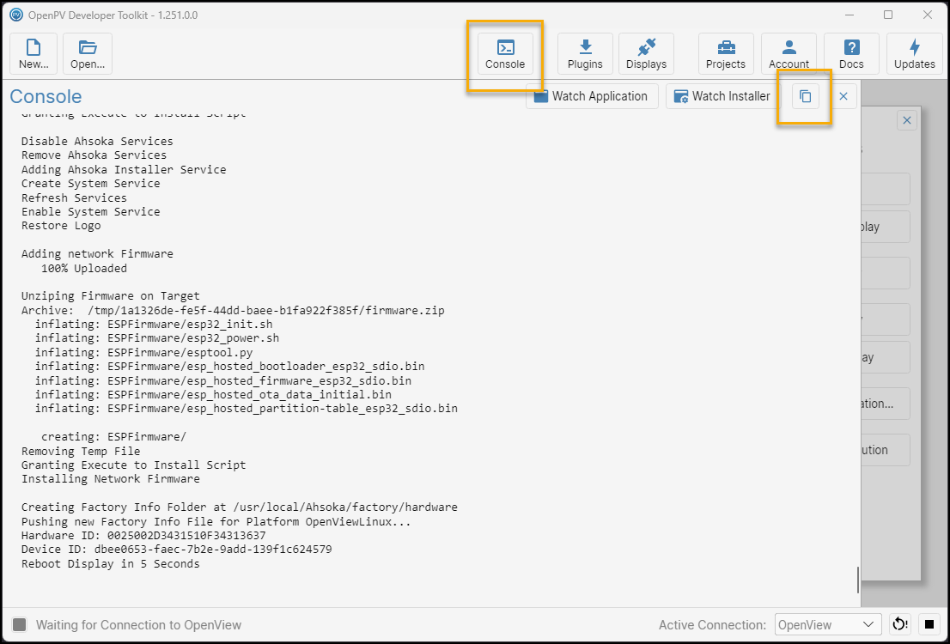Click 'esp_hosted_partition-table_esp32_sdio.bin' line
This screenshot has width=950, height=644.
[x=246, y=409]
